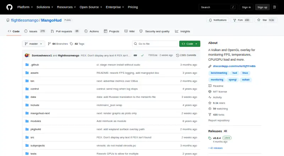
Task: Open the 2,601 Commits link
Action: coord(186,55)
